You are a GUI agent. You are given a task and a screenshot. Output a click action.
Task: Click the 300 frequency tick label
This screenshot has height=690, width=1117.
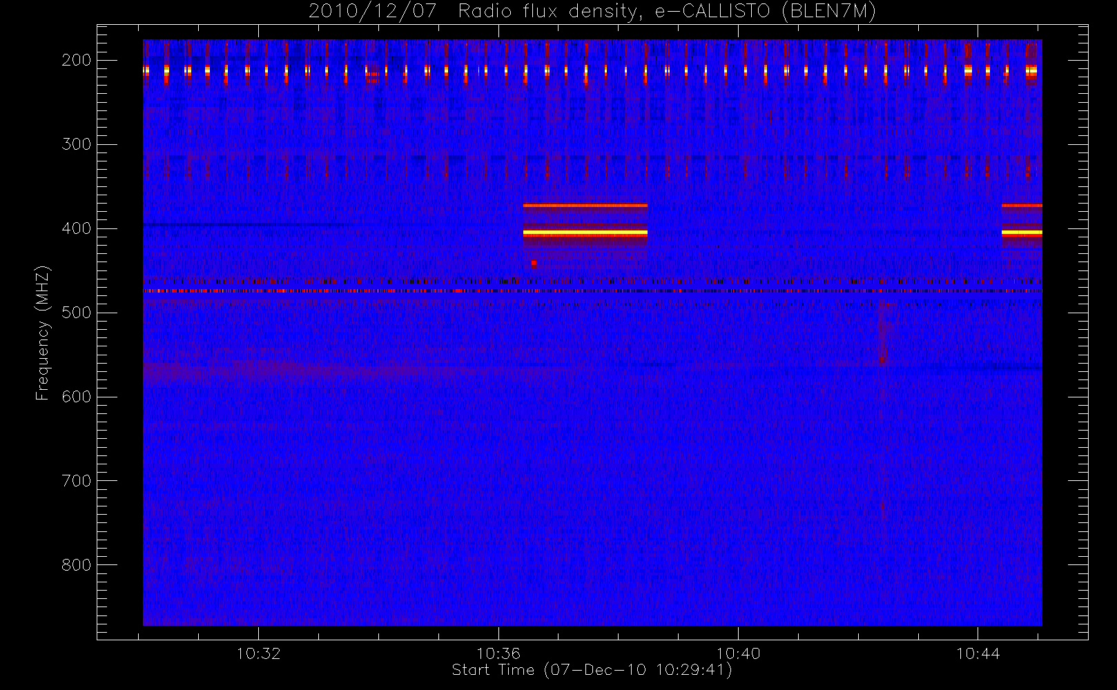76,144
